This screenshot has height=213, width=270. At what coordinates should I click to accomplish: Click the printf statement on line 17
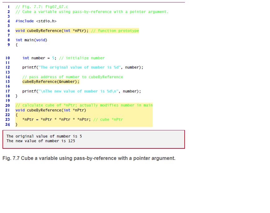(x=82, y=91)
